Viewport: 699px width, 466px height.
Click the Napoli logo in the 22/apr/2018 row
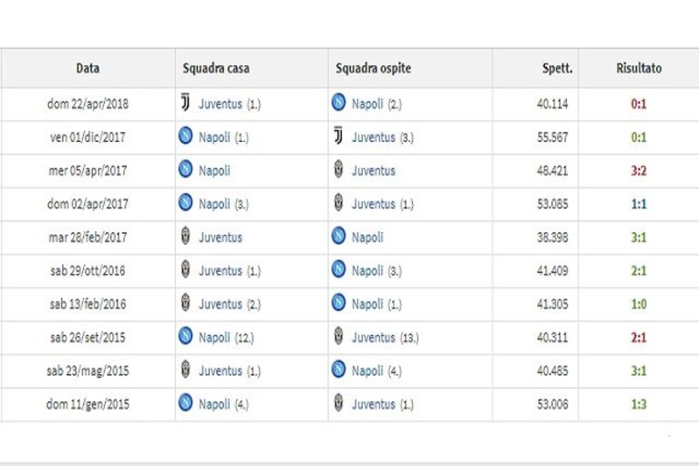[338, 102]
